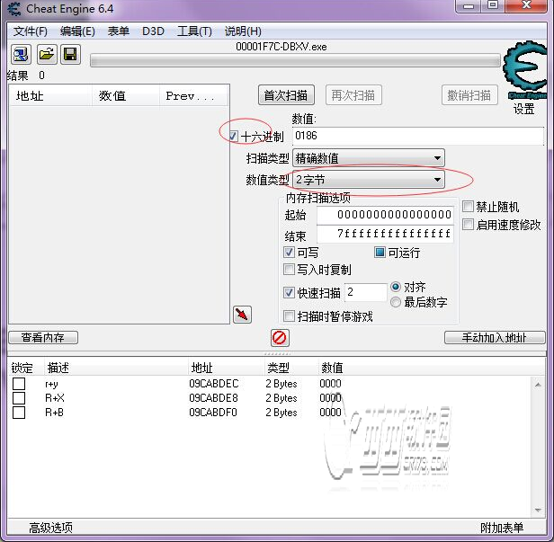Open the D3D menu
The width and height of the screenshot is (554, 542).
pyautogui.click(x=153, y=31)
